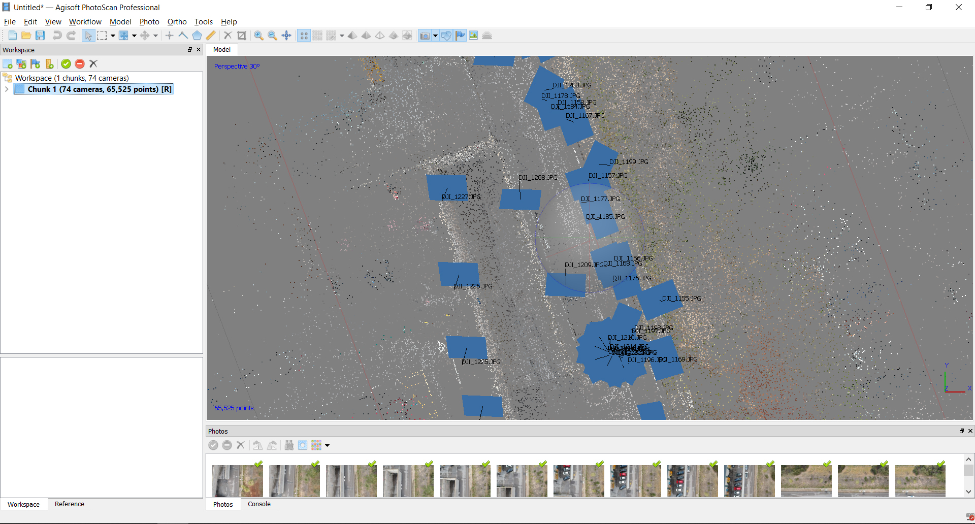Toggle Show Cameras button in toolbar

click(x=425, y=36)
